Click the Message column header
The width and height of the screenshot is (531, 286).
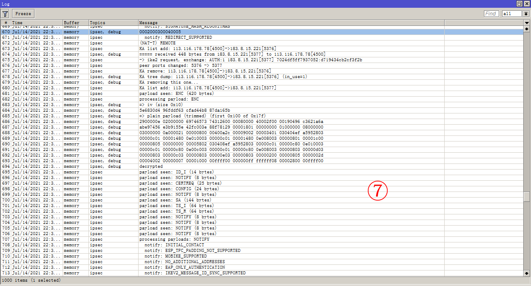173,22
